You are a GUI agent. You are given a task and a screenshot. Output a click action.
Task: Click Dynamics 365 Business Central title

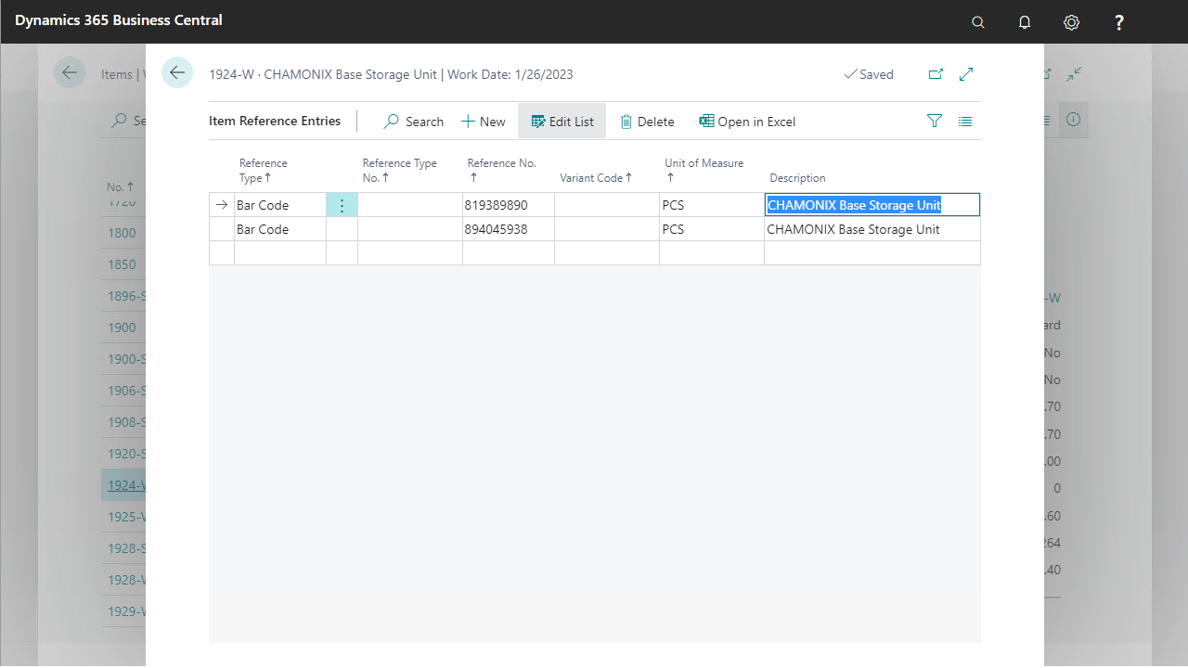(119, 19)
